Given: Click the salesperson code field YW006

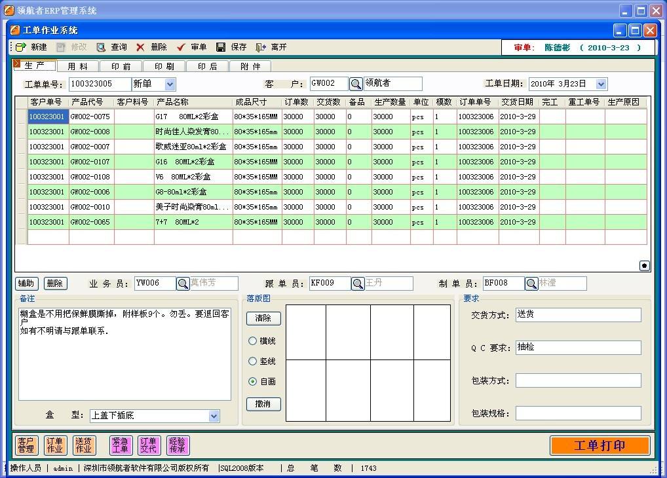Looking at the screenshot, I should tap(155, 284).
